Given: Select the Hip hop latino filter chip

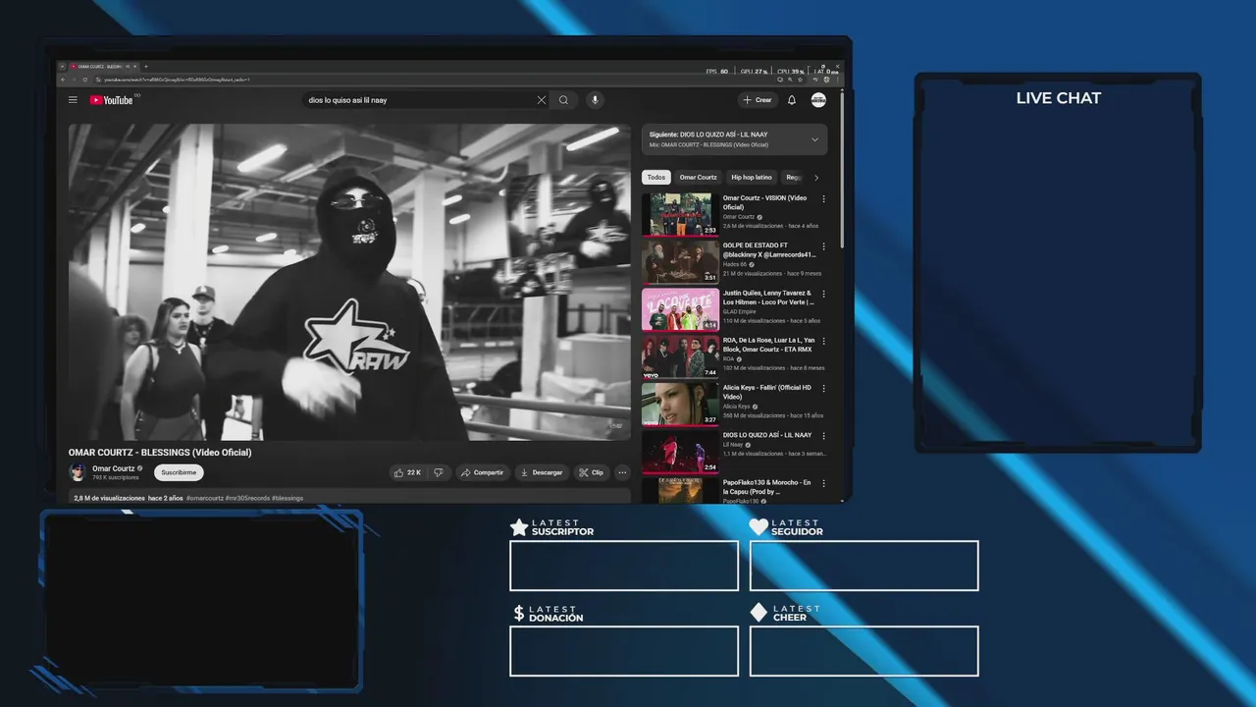Looking at the screenshot, I should click(x=752, y=178).
